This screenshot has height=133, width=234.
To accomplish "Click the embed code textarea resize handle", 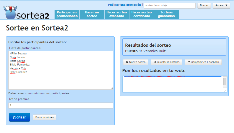I will click(225, 91).
